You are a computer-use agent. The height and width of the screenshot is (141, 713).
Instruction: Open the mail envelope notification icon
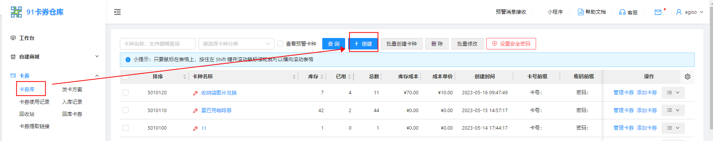(x=658, y=12)
